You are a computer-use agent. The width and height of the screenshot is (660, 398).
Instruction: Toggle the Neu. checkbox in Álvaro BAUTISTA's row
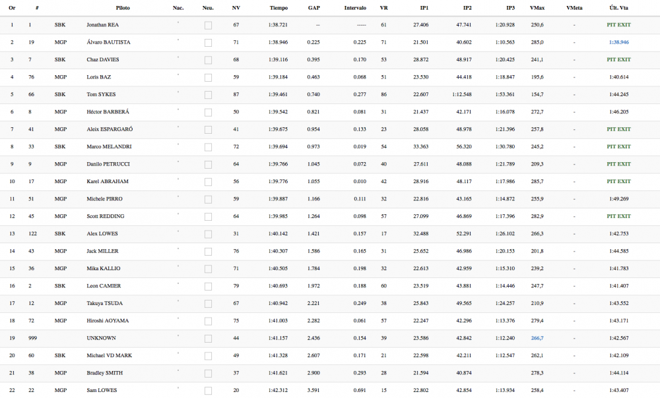(x=208, y=42)
